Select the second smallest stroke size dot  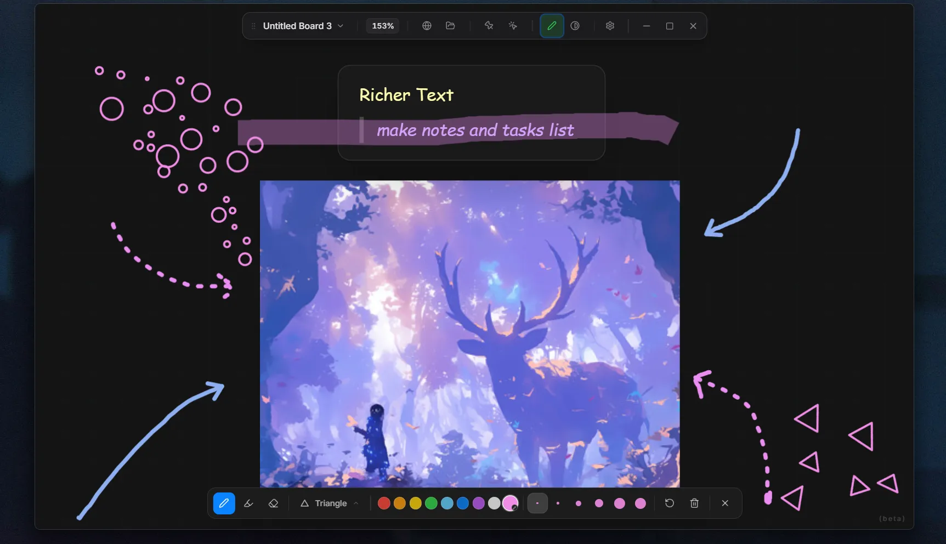558,503
